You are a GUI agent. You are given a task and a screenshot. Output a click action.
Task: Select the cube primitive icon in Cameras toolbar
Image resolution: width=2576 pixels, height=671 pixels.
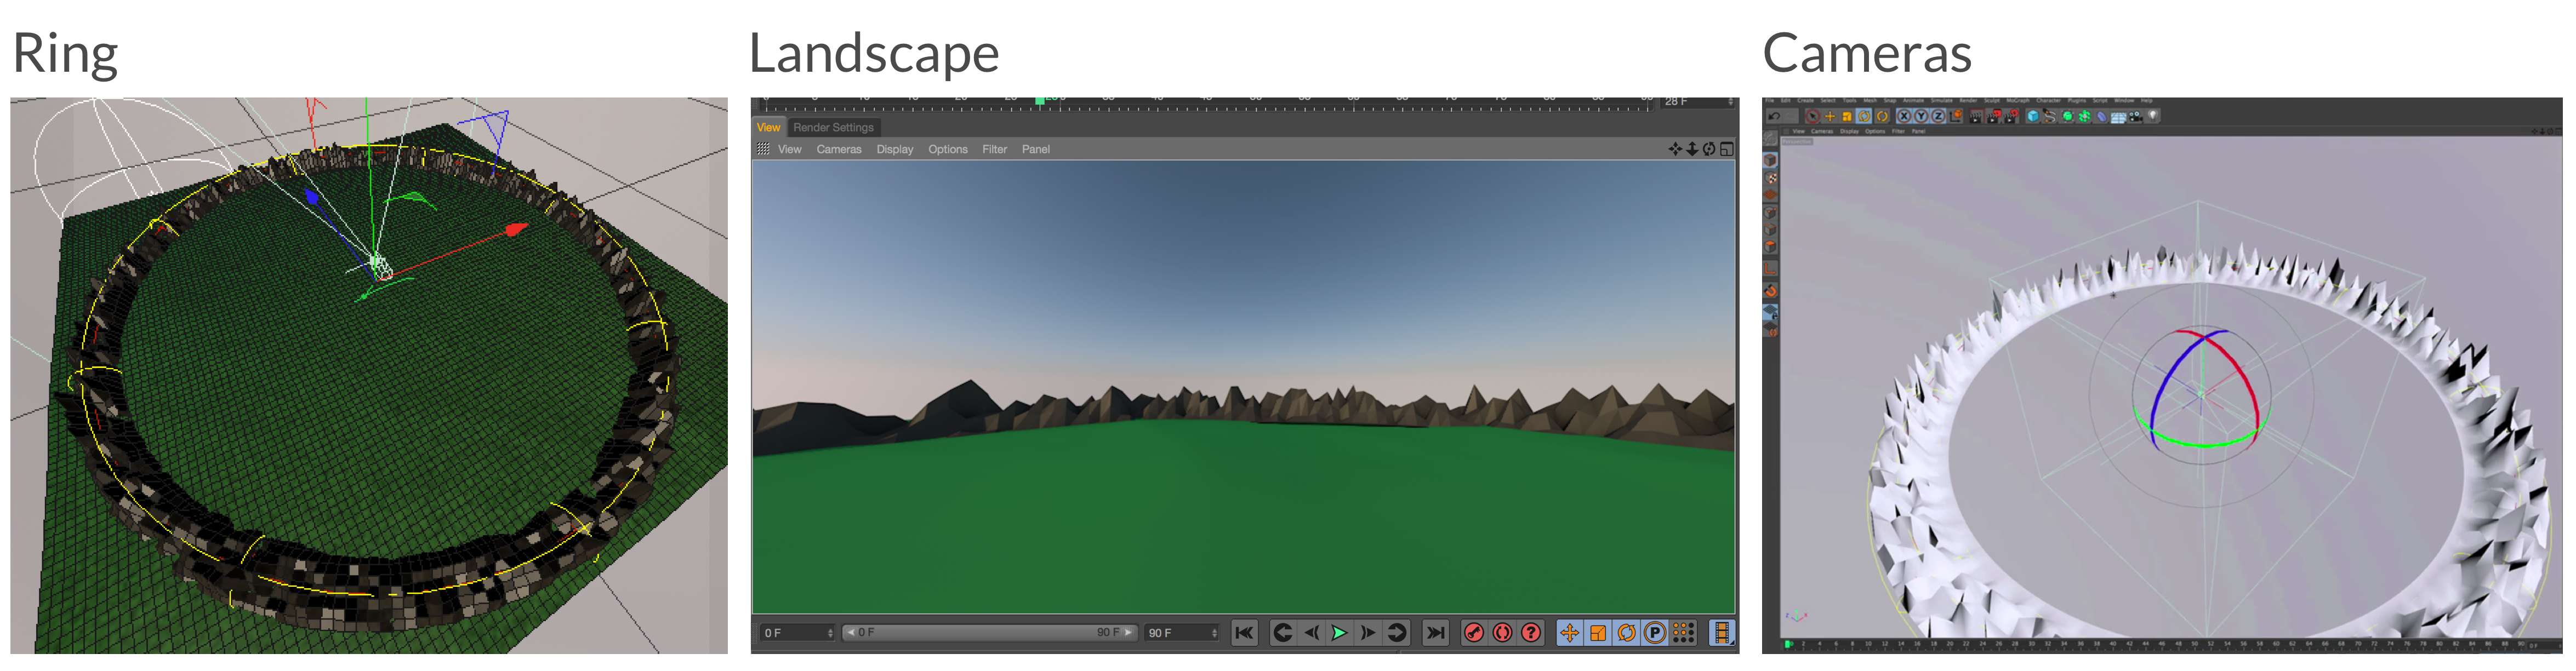[x=2032, y=116]
